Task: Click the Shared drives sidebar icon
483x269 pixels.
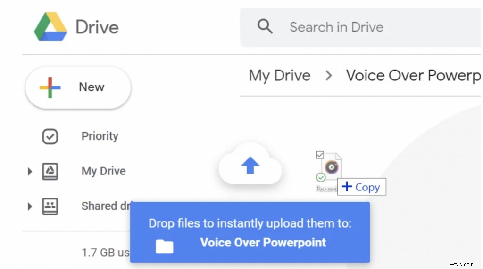Action: pyautogui.click(x=50, y=206)
